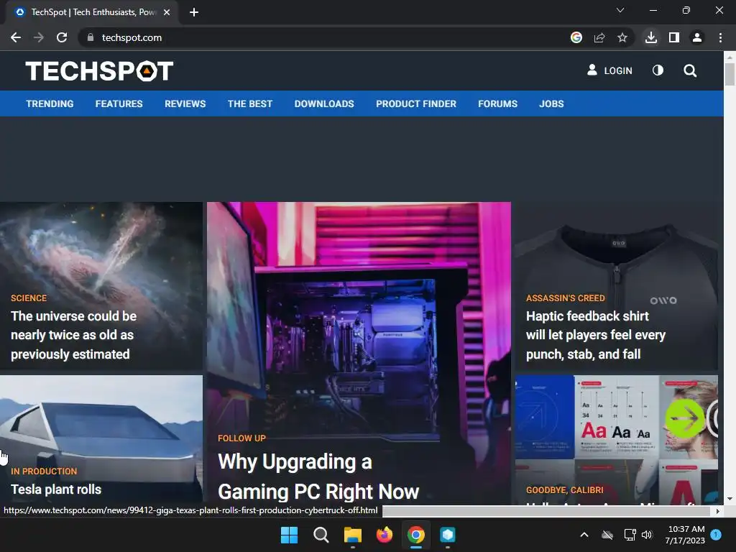Open Chrome's three-dot menu
The width and height of the screenshot is (736, 552).
coord(720,37)
